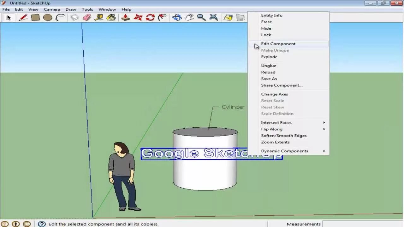The image size is (404, 227).
Task: Click the standing woman figure
Action: tap(123, 176)
